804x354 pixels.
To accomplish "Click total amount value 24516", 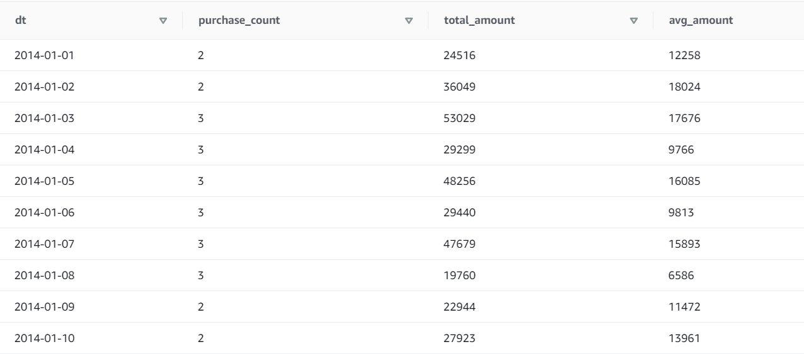I will 459,55.
